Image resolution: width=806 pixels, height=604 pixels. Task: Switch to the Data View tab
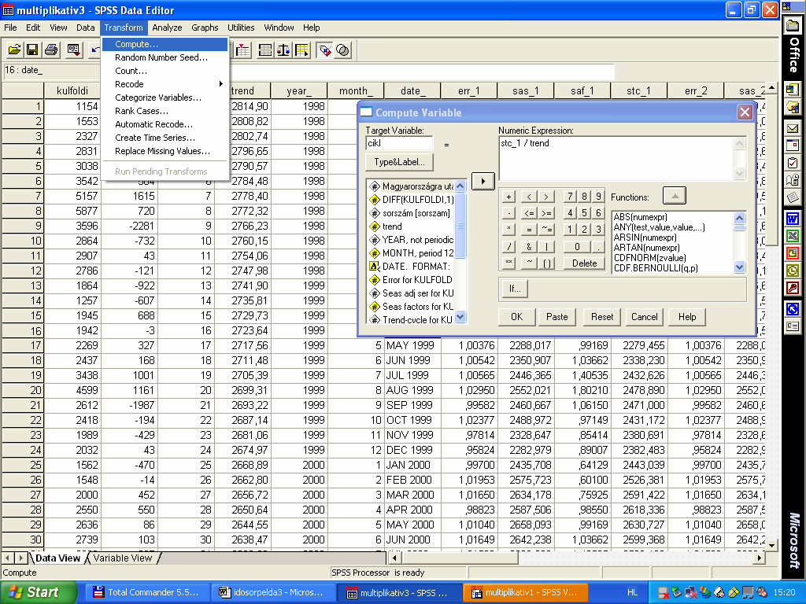point(57,558)
